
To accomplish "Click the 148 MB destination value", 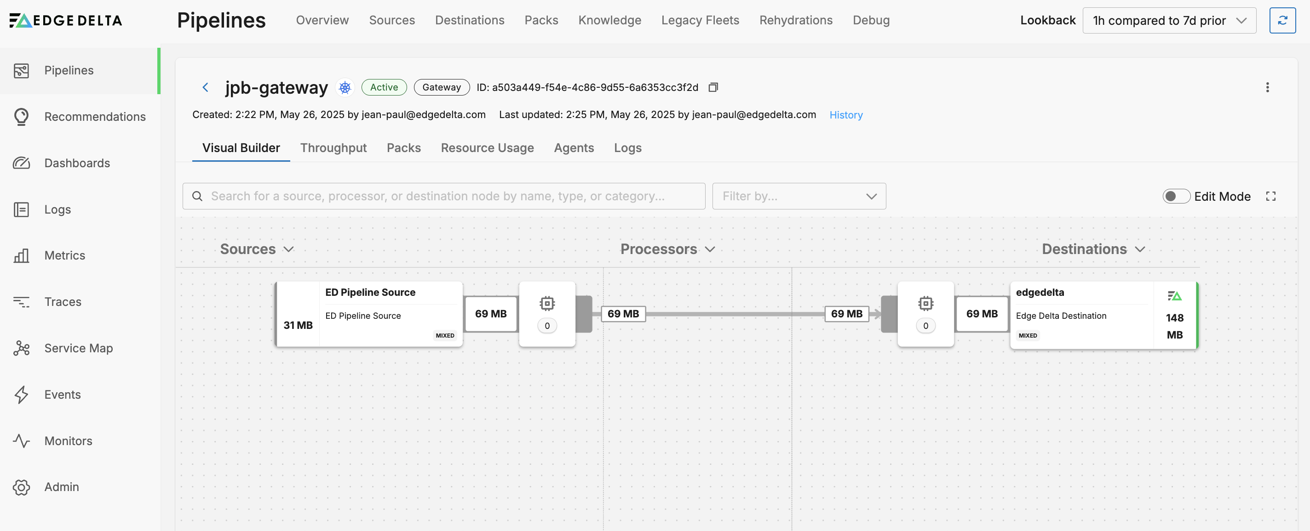I will [1175, 327].
